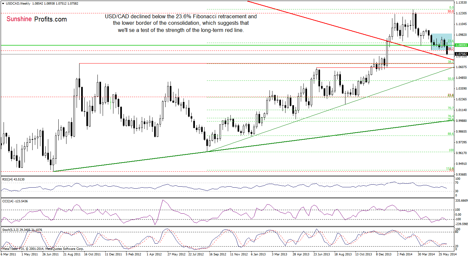
Task: Click the 0.96170 price axis value
Action: click(x=461, y=153)
